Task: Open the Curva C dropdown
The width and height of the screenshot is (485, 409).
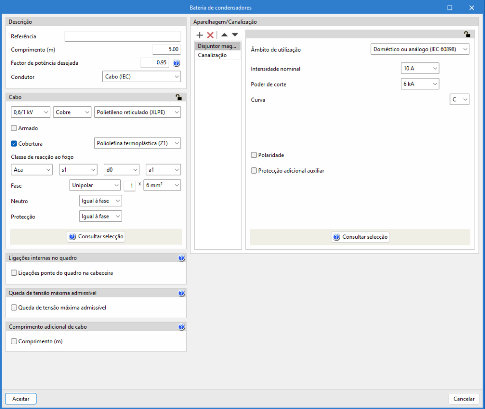Action: click(459, 99)
